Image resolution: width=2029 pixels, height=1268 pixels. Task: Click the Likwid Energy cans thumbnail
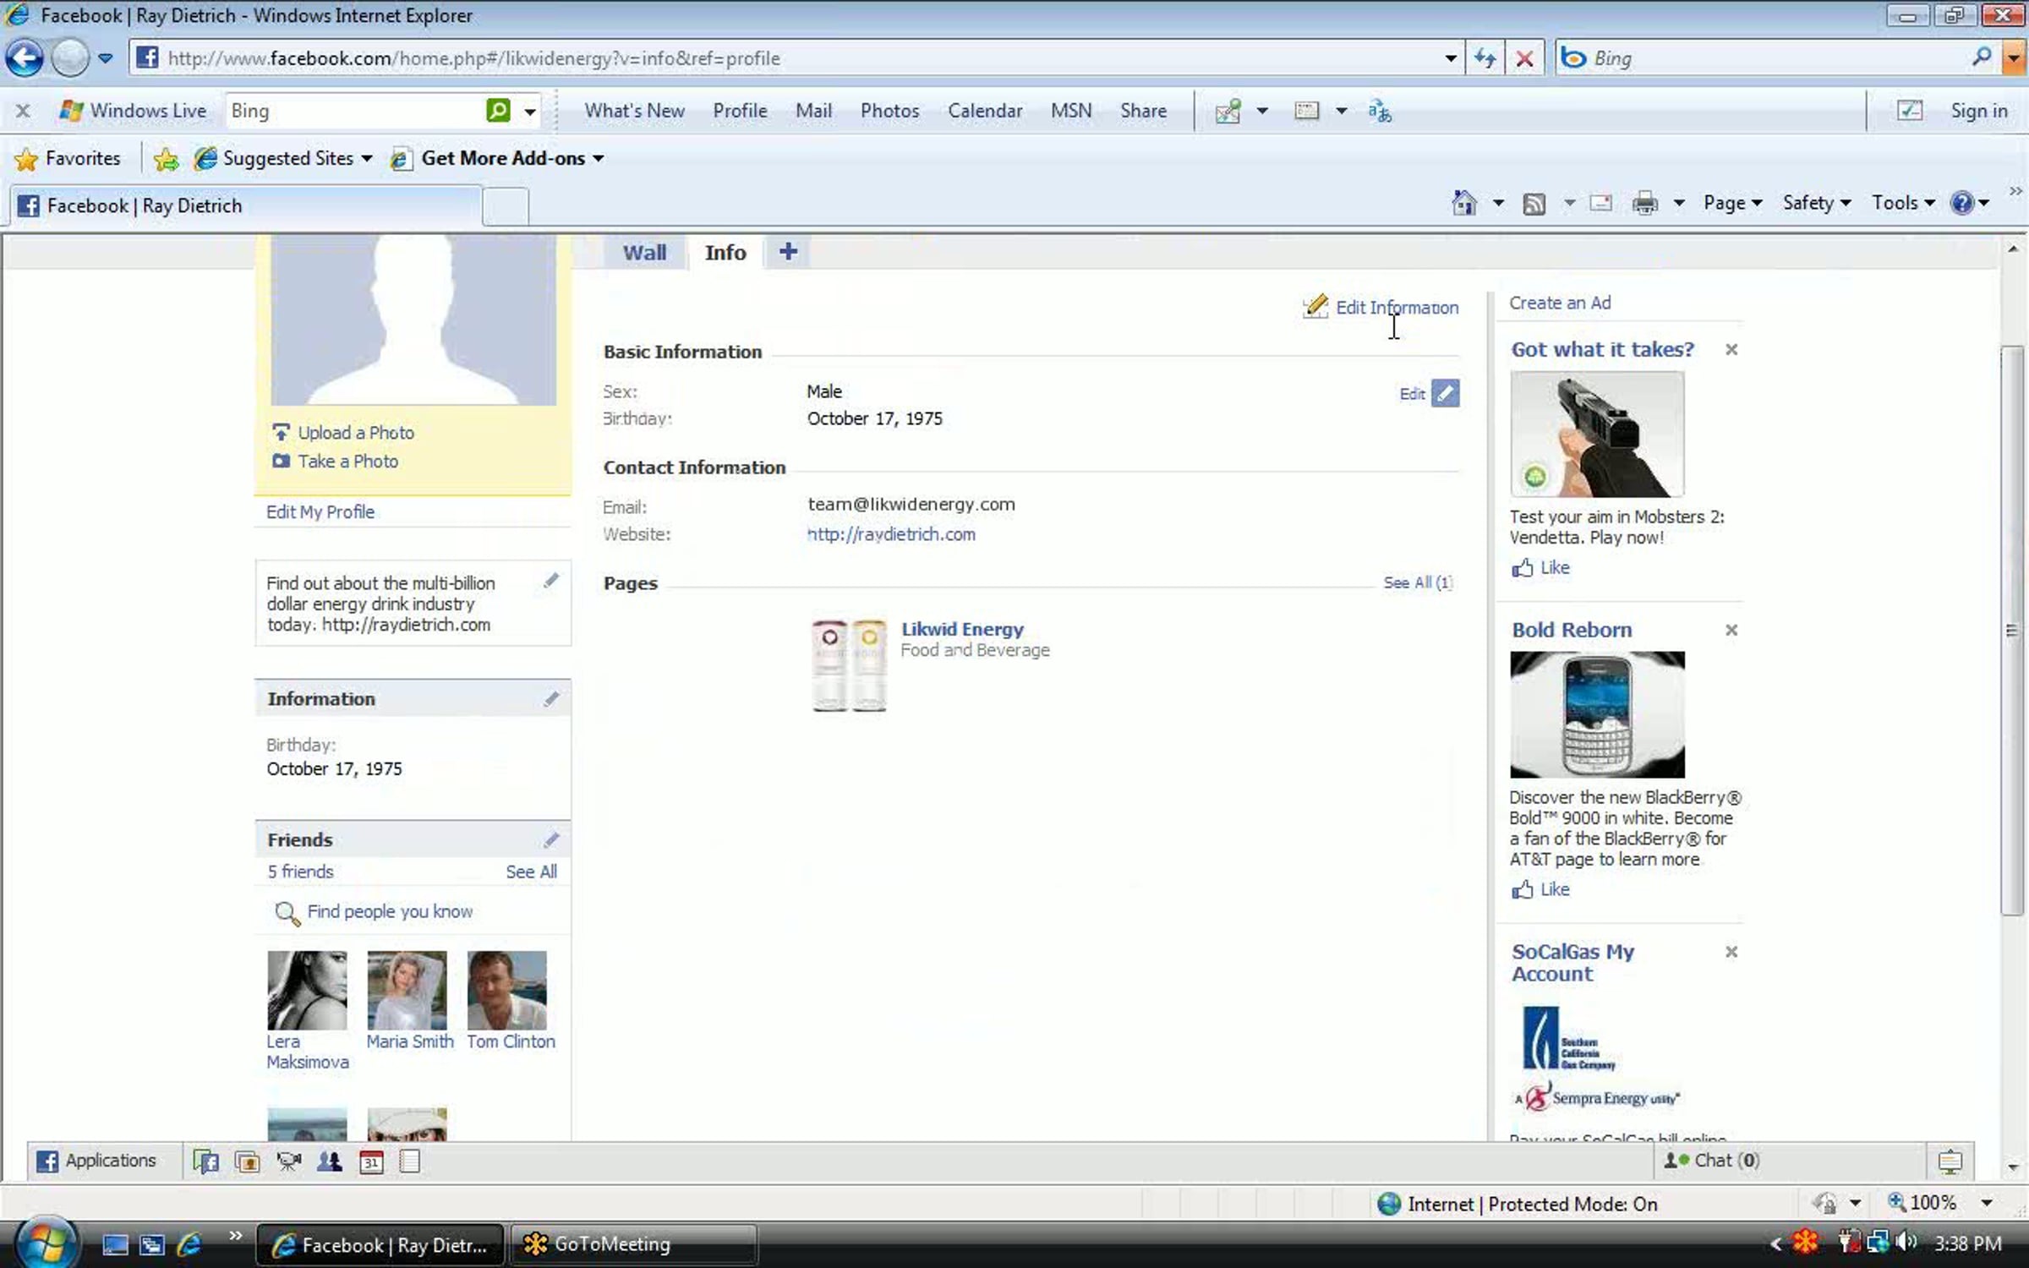pos(849,666)
